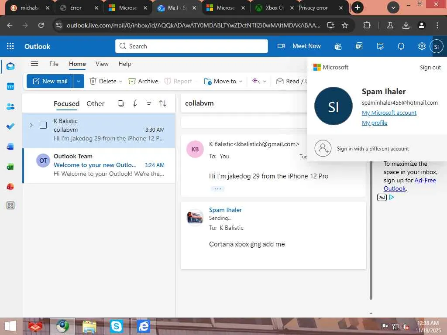Open the browser tab search dropdown
The image size is (447, 335).
pos(393,8)
